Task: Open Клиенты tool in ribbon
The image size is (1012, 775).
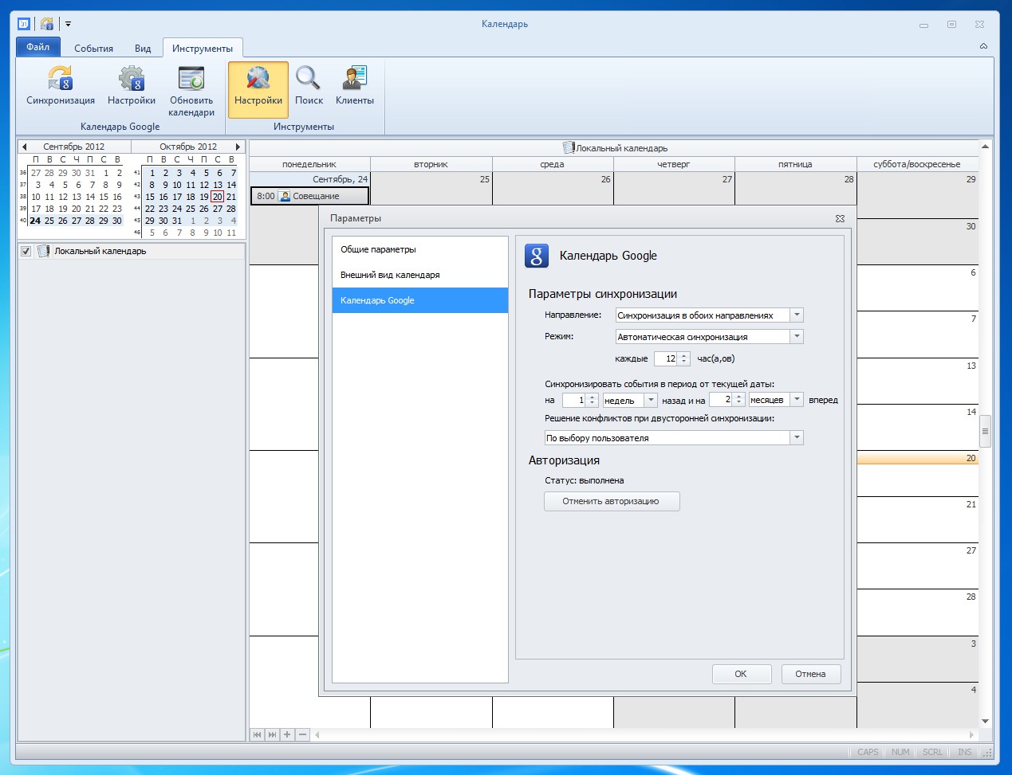Action: click(355, 86)
